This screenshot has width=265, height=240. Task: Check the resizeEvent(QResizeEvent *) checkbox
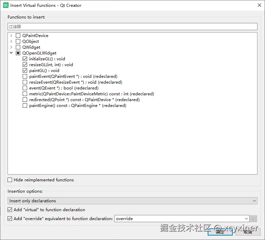pyautogui.click(x=25, y=82)
